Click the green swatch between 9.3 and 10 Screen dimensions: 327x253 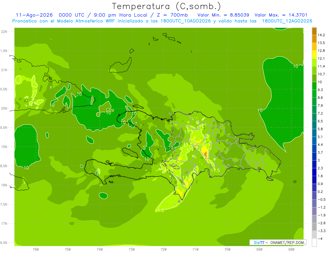[x=314, y=86]
